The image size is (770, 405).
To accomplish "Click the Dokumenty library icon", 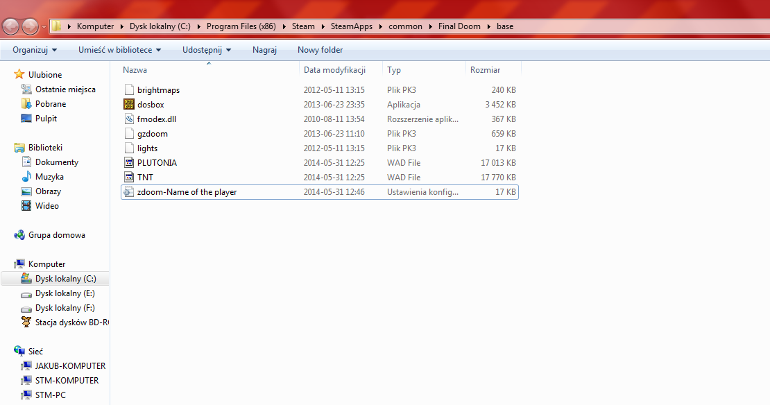I will pos(26,162).
